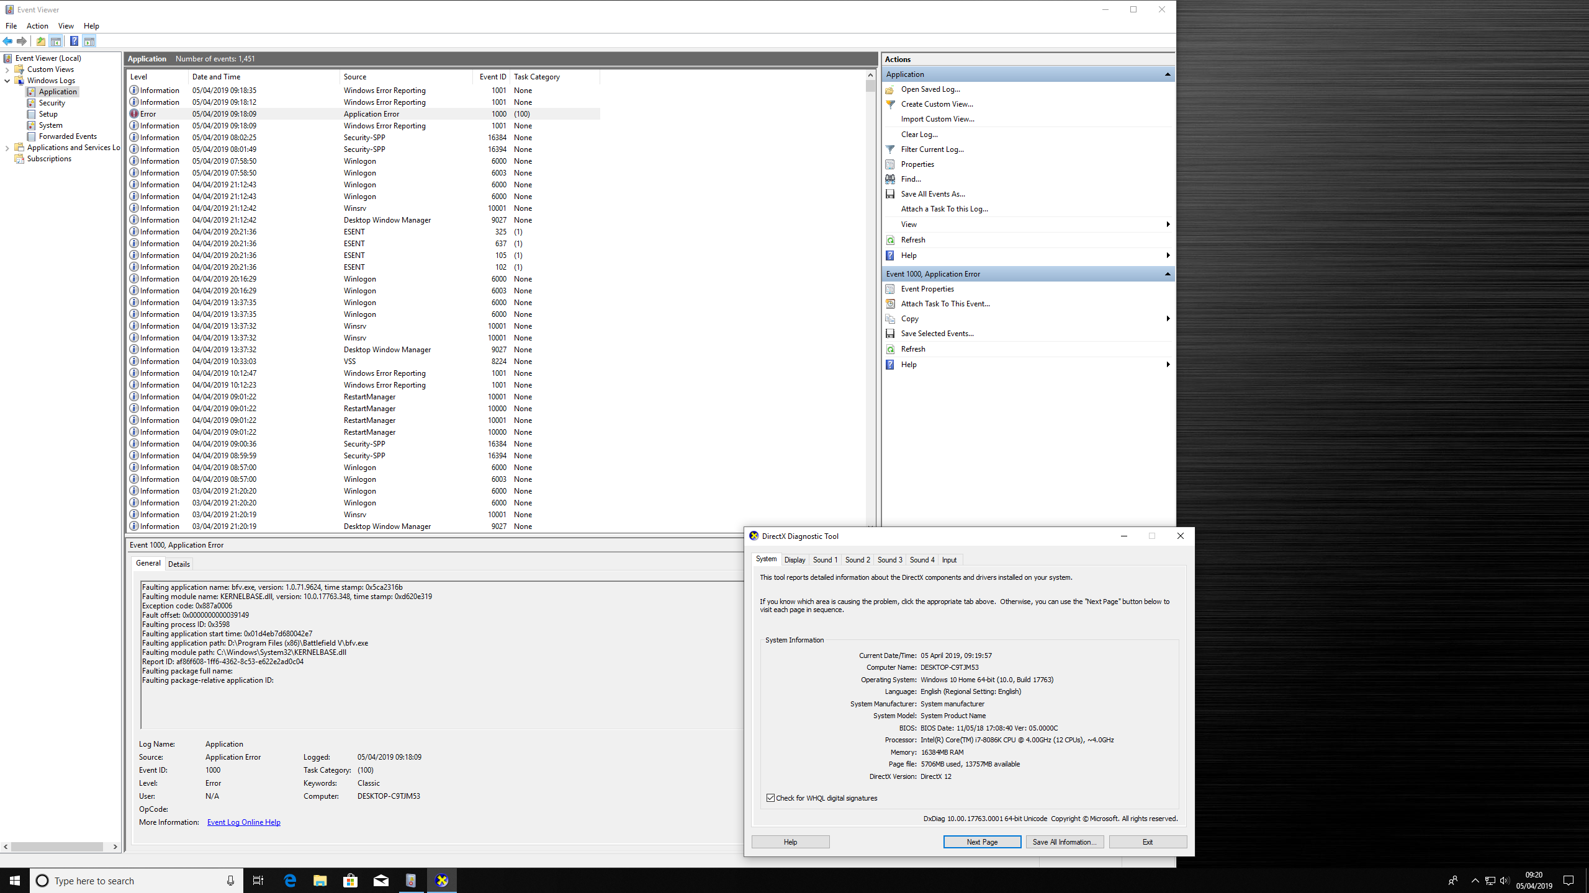Image resolution: width=1589 pixels, height=893 pixels.
Task: Click the tree pane horizontal scrollbar
Action: (60, 846)
